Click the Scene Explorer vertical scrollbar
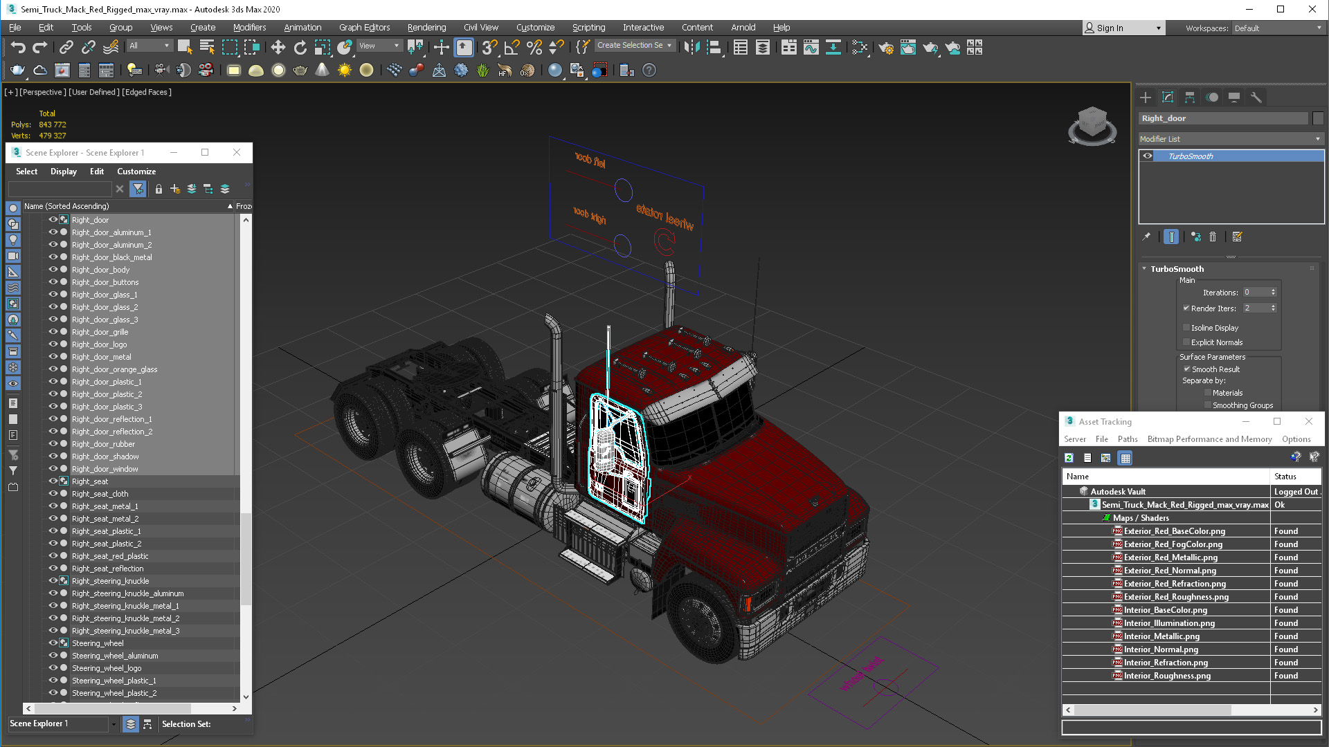Image resolution: width=1329 pixels, height=747 pixels. pos(246,559)
